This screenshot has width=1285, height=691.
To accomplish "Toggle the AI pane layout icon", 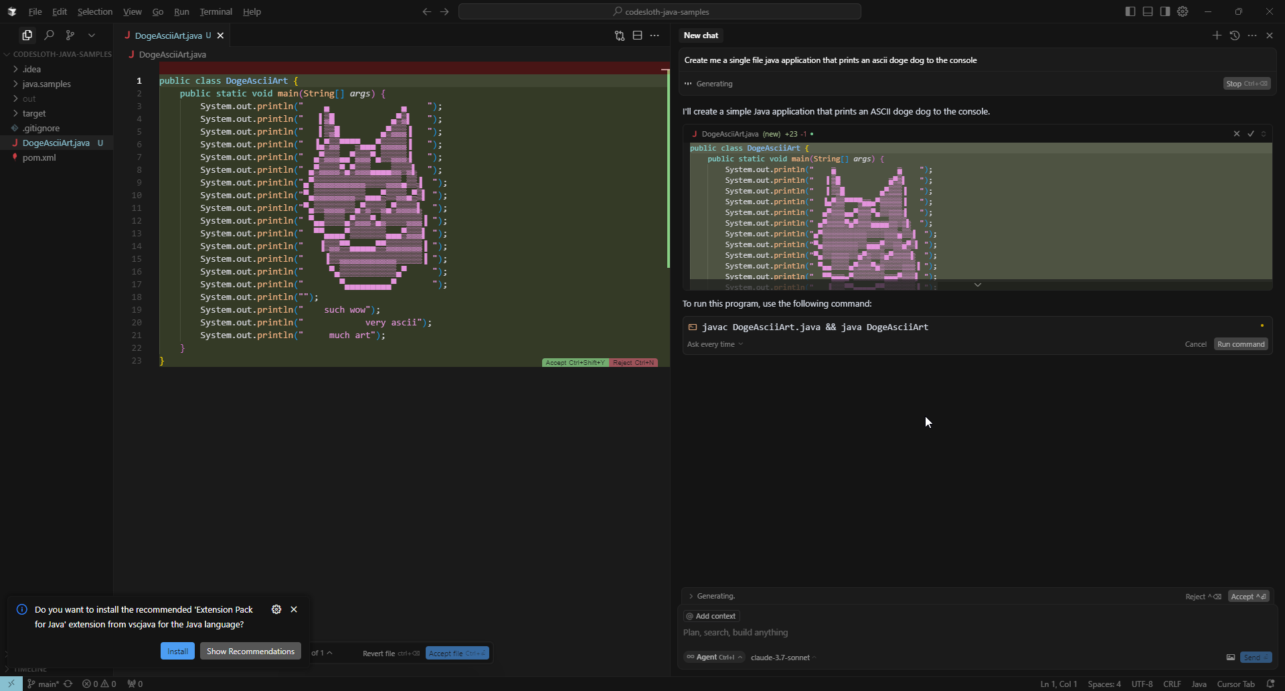I will click(x=1165, y=11).
